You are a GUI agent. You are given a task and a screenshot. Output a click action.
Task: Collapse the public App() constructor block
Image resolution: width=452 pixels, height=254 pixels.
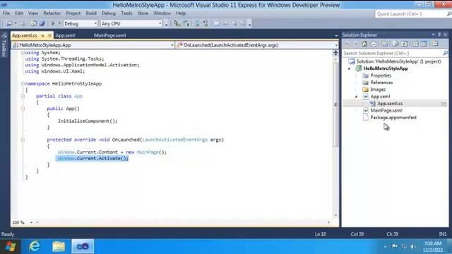23,109
